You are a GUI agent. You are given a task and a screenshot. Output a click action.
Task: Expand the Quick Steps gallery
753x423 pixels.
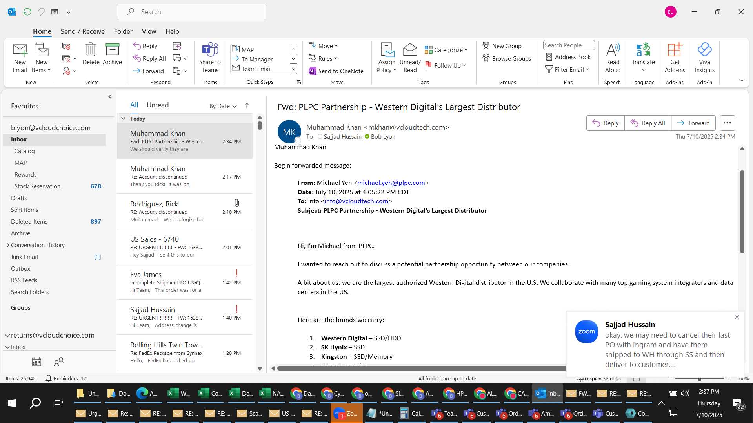(x=293, y=69)
